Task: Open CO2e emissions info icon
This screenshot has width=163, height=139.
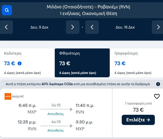Action: 158,84
